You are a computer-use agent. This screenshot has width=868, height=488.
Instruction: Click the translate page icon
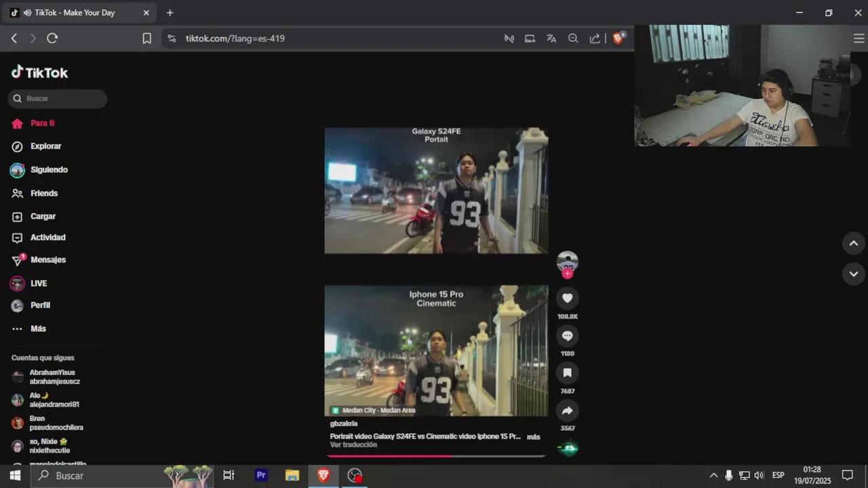click(x=551, y=39)
